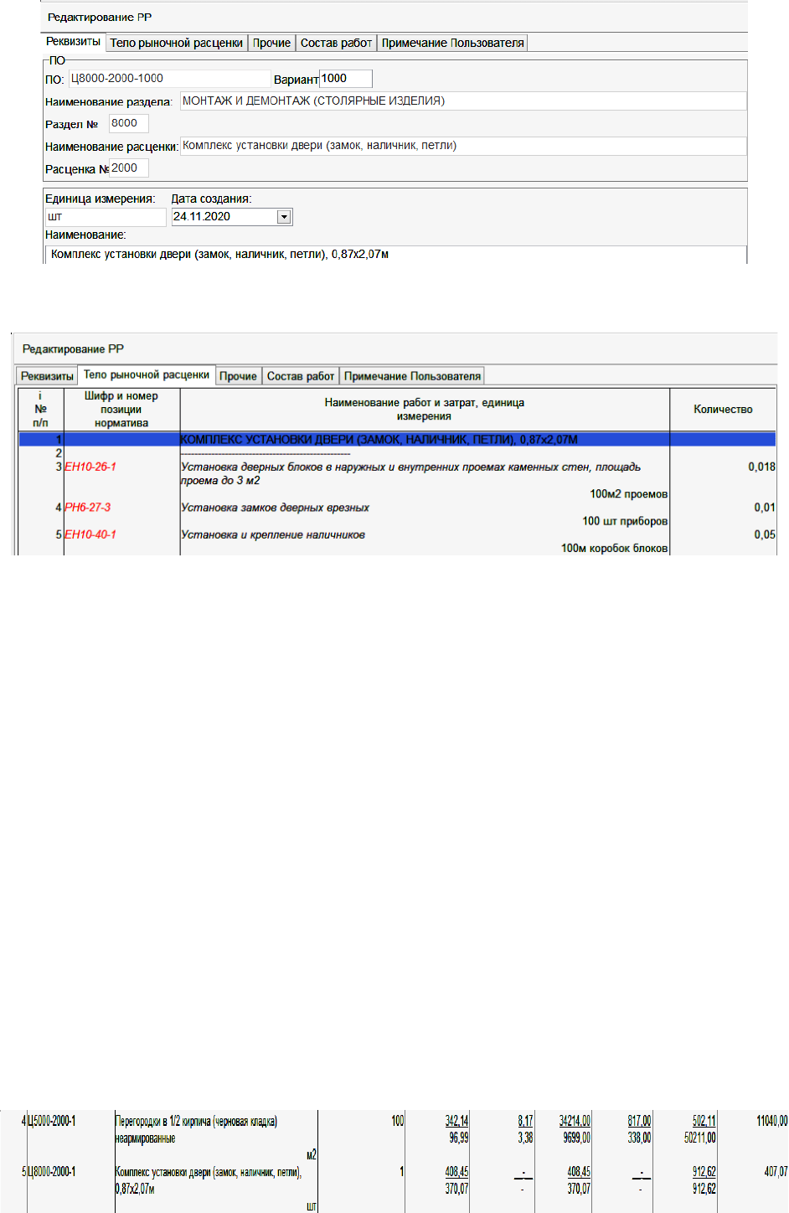
Task: Click Комплекс установки двери bottom row description
Action: tap(208, 1179)
